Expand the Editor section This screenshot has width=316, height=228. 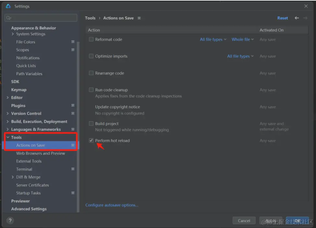(8, 97)
